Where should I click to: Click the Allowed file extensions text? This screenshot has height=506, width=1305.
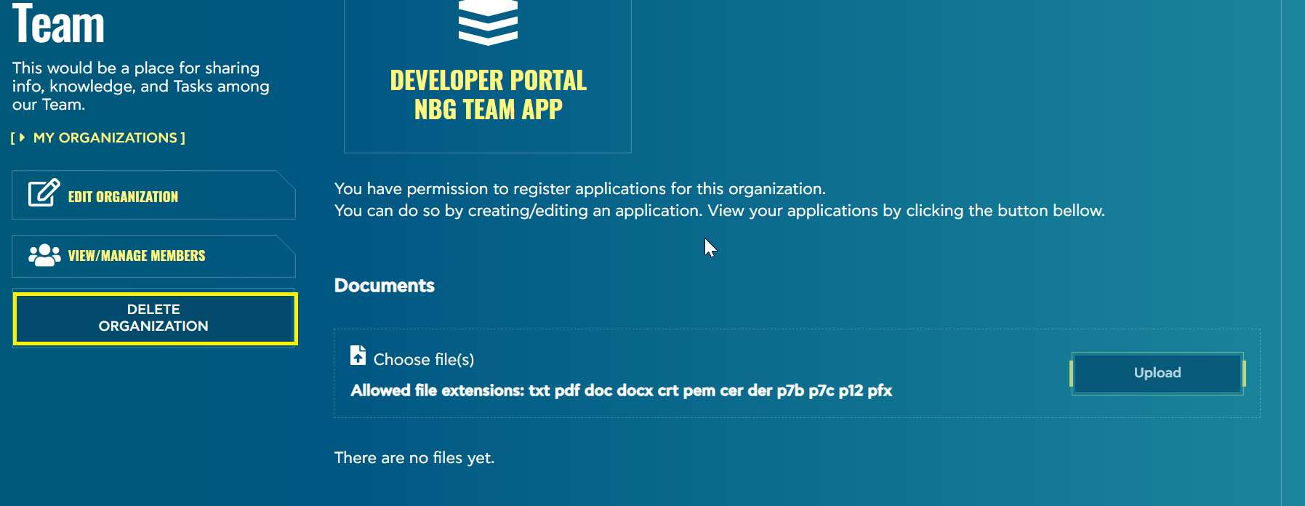click(x=621, y=390)
